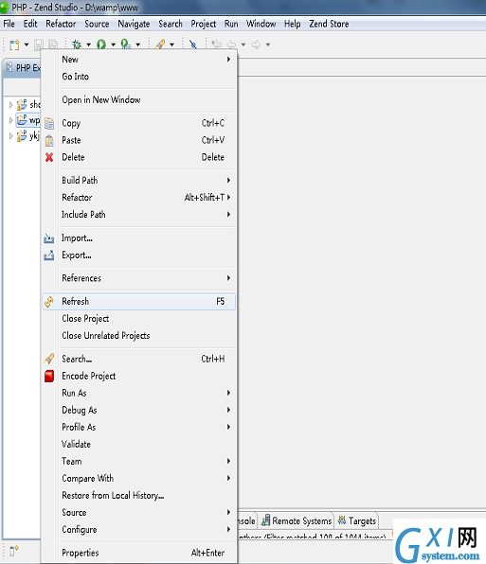
Task: Open the Zend Store menu
Action: tap(329, 24)
